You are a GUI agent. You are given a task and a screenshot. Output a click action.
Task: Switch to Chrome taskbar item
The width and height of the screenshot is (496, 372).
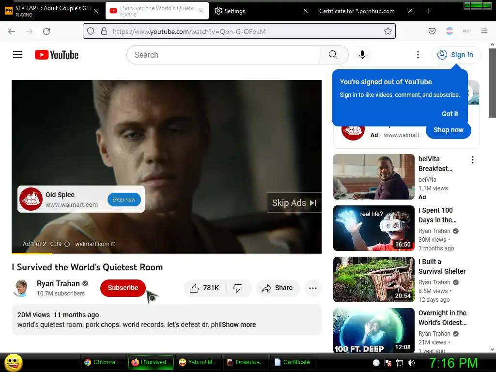[x=103, y=362]
